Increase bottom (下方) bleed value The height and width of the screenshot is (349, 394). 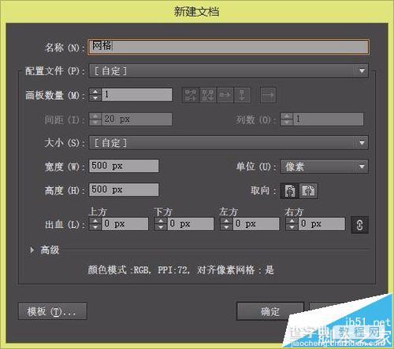click(161, 221)
